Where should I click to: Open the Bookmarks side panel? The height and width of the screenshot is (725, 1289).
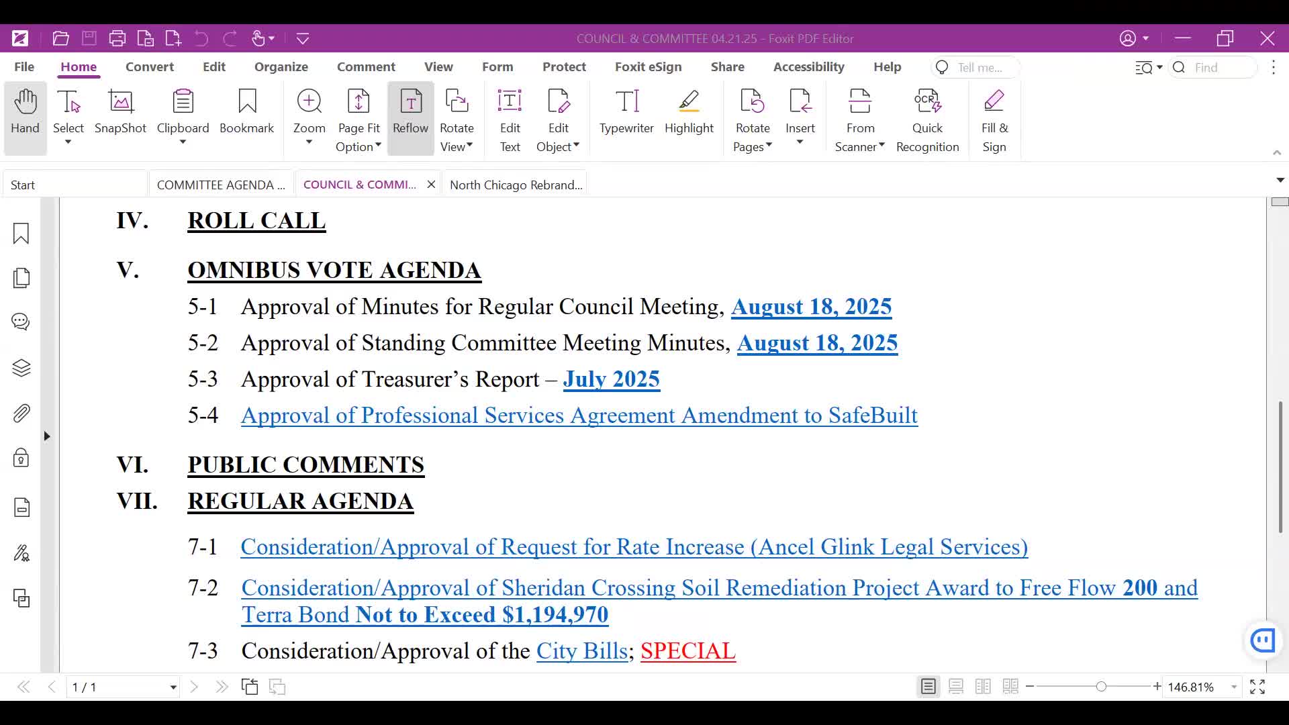click(21, 234)
